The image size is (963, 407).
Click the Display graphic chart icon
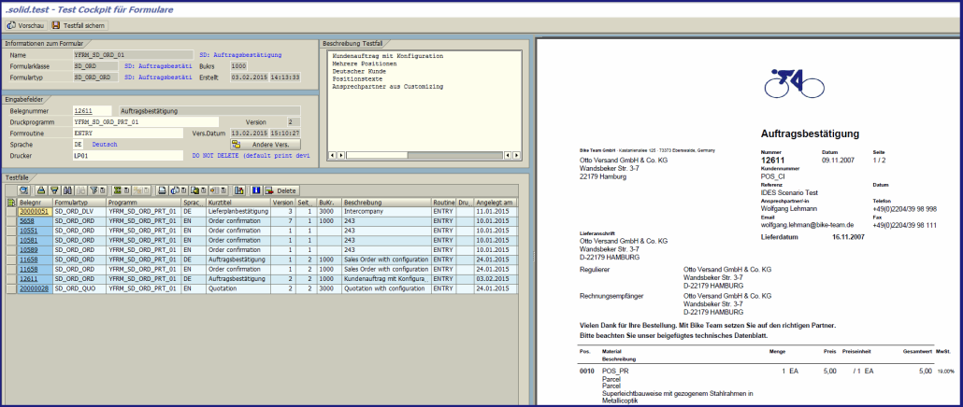tap(238, 190)
